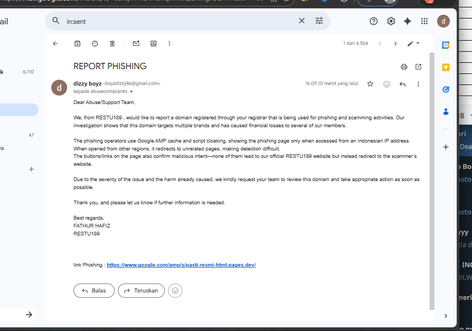
Task: Move email to inbox icon
Action: (x=153, y=44)
